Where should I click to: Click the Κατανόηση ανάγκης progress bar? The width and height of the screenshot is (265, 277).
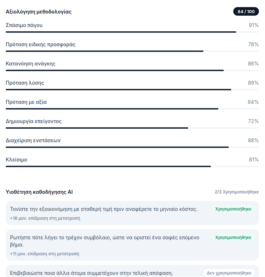click(x=132, y=70)
